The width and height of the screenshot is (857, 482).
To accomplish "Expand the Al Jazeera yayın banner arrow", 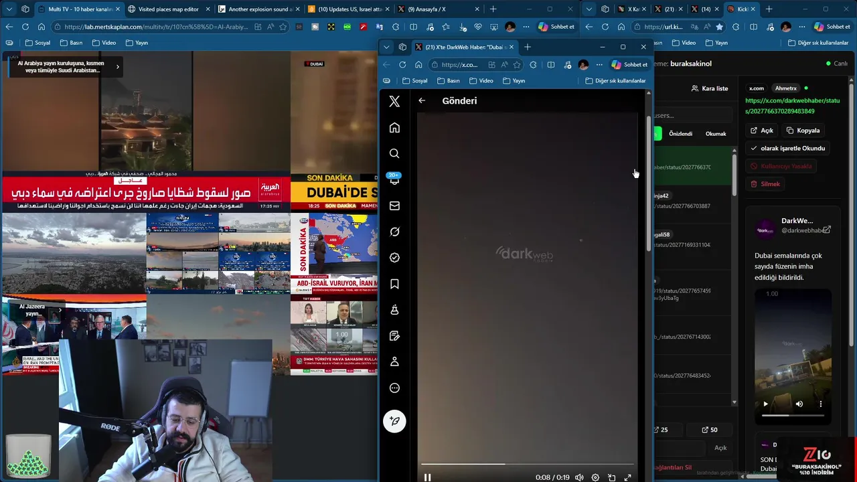I will click(x=60, y=309).
